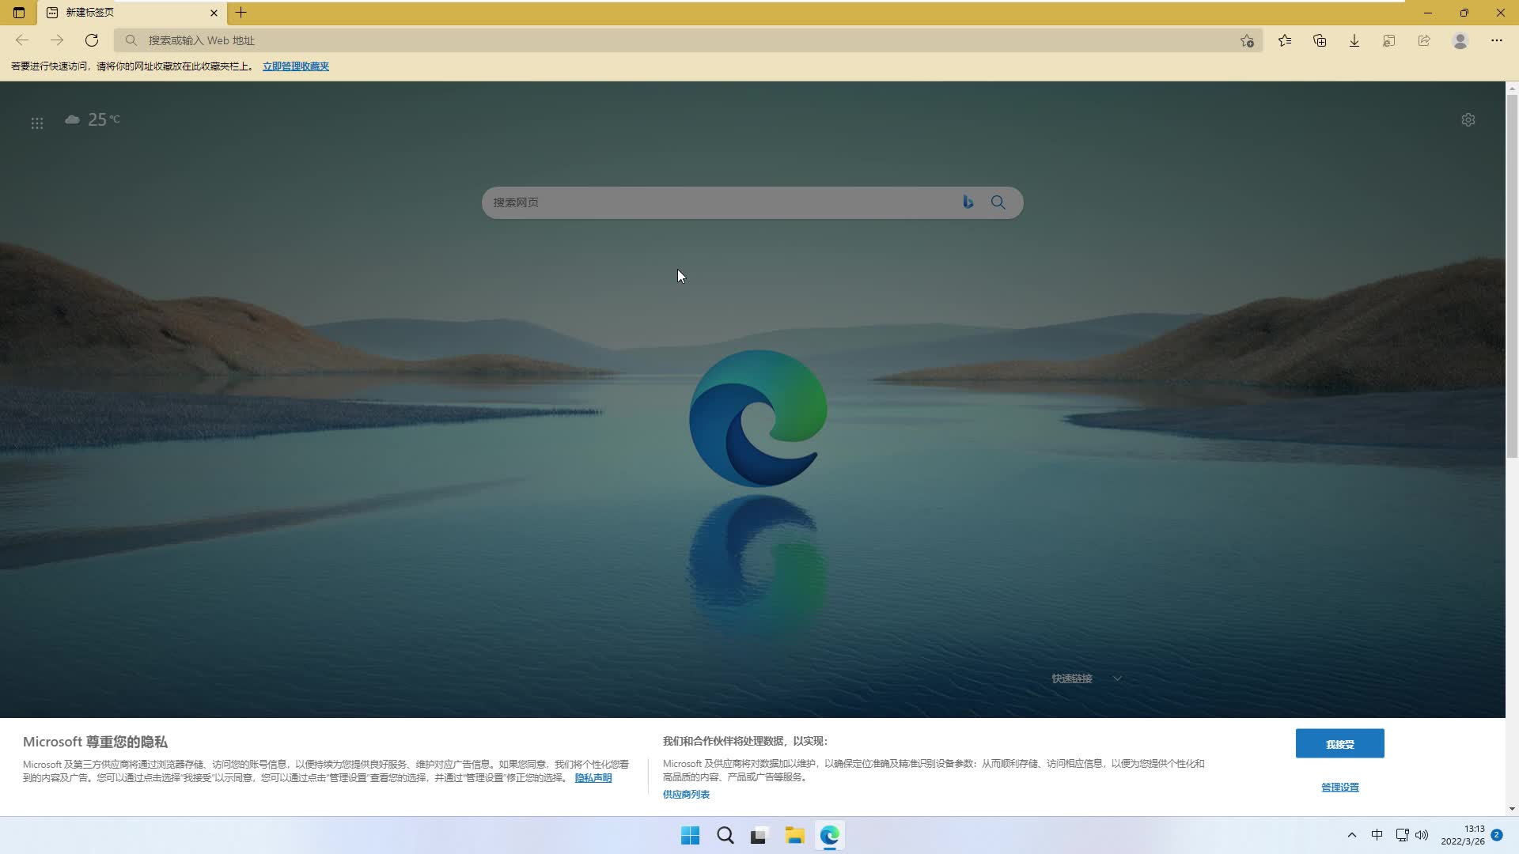
Task: Open the clock showing 13:13
Action: click(x=1463, y=835)
